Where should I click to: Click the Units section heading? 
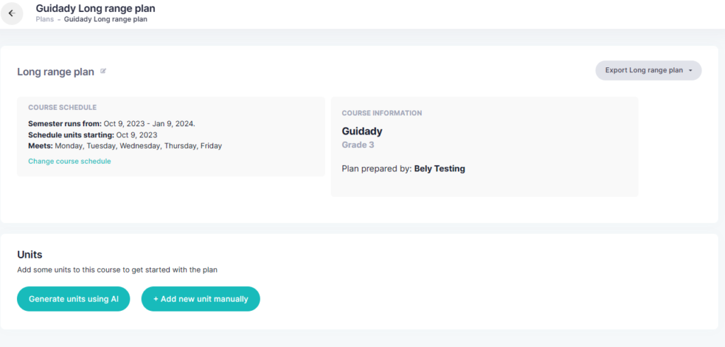(30, 254)
